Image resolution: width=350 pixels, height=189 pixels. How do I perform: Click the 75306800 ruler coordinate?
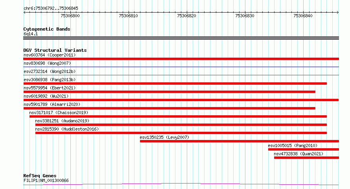tap(70, 16)
